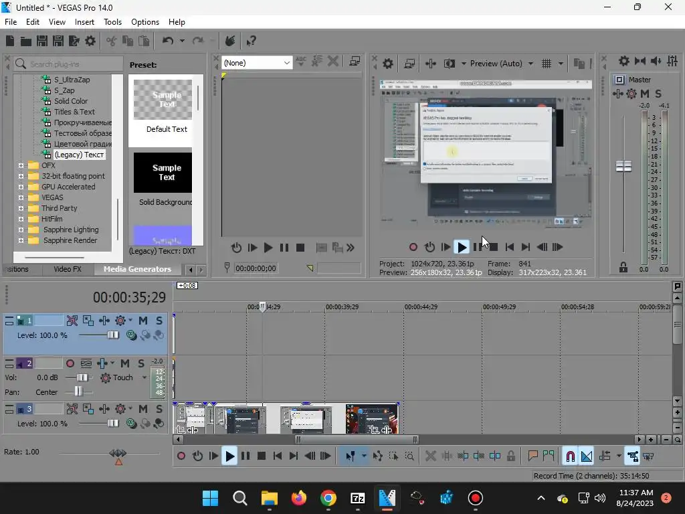Viewport: 685px width, 514px height.
Task: Click Record button in timeline transport
Action: tap(181, 456)
